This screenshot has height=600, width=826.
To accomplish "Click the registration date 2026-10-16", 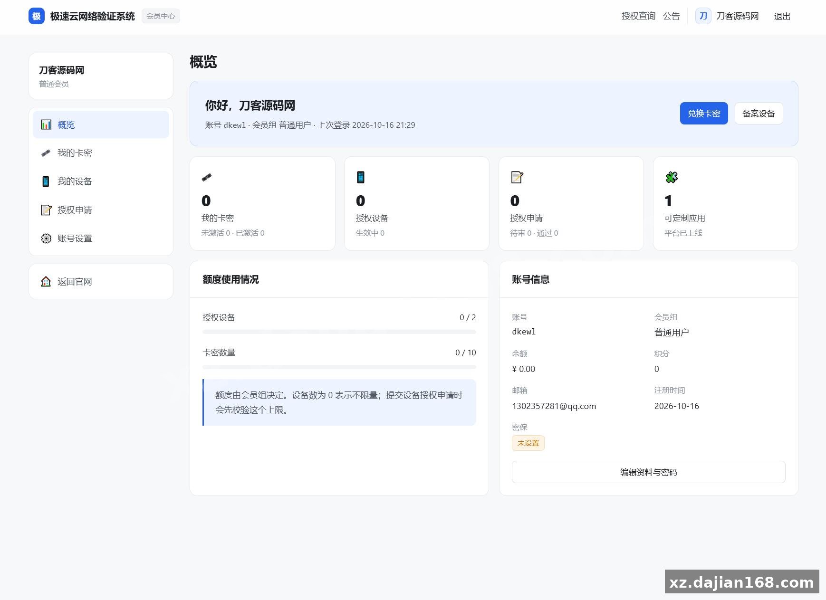I will click(677, 406).
